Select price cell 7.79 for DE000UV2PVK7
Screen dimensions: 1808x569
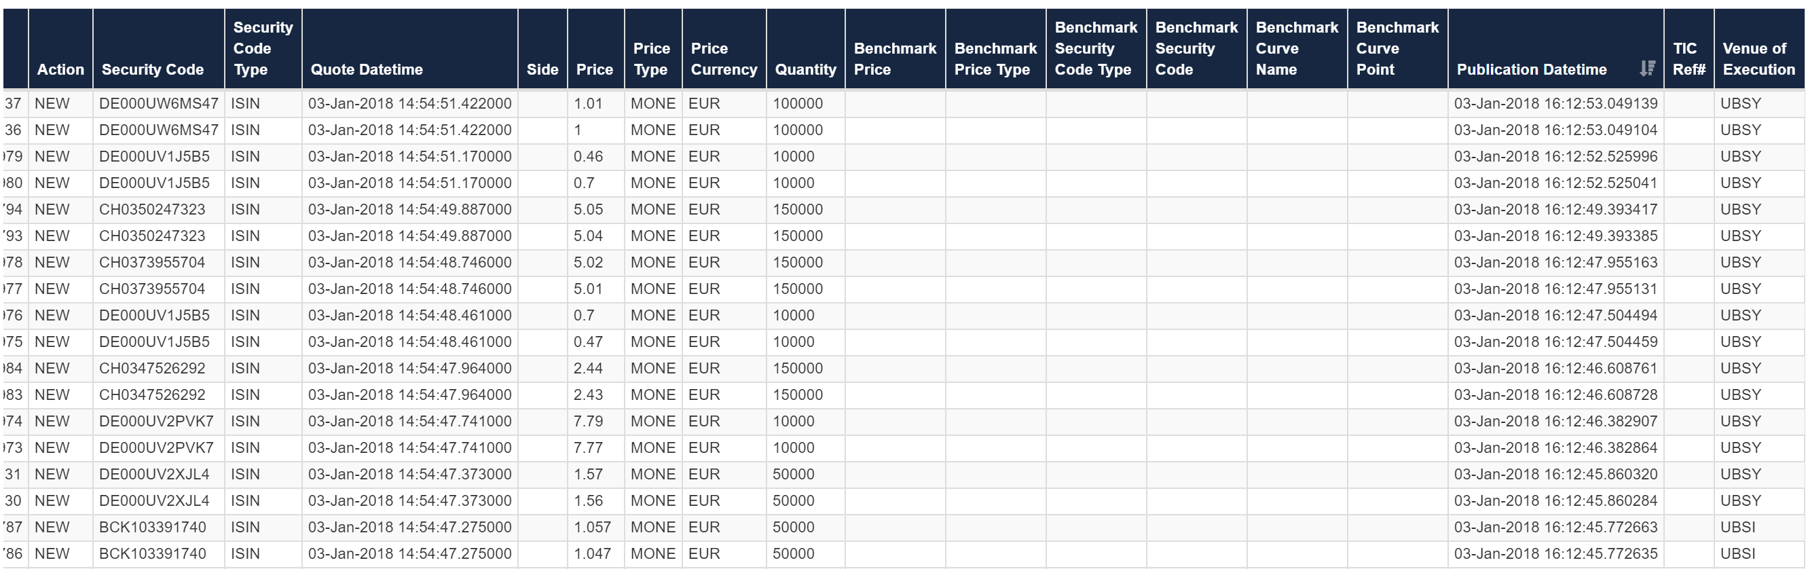(596, 422)
